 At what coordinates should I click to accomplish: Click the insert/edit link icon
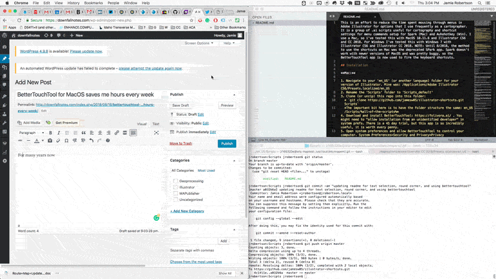117,133
